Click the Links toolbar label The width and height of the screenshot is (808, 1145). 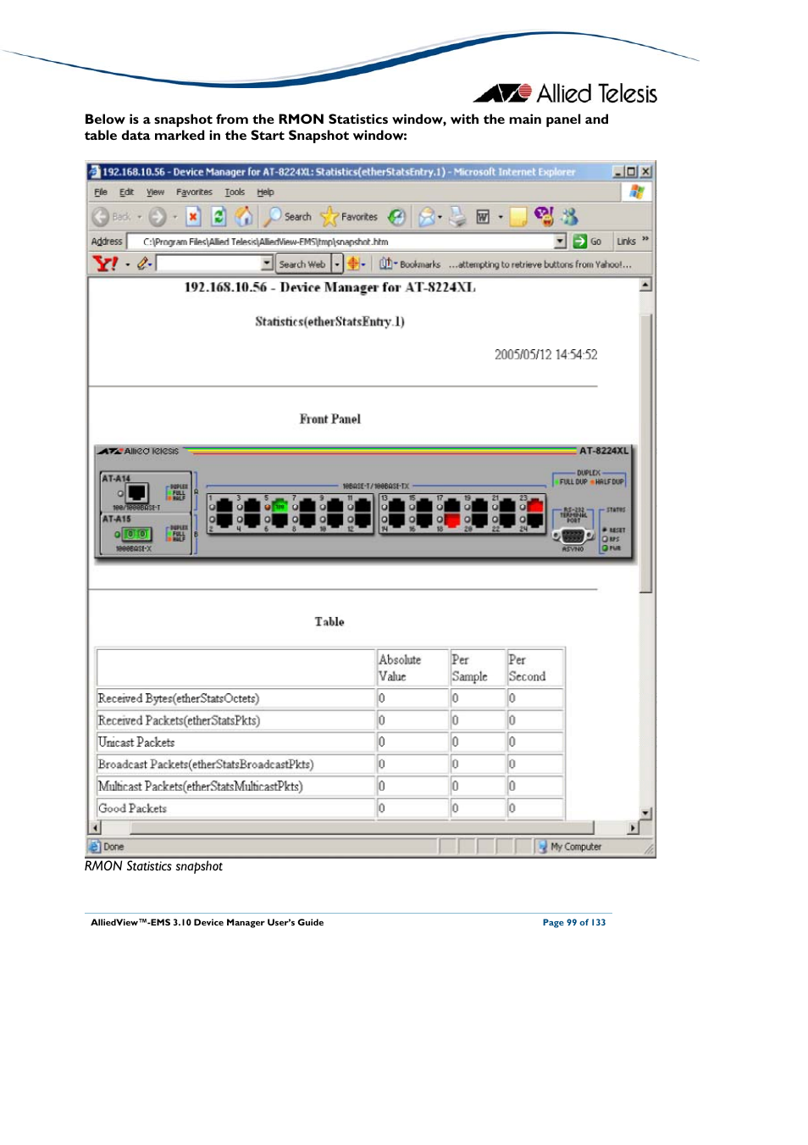(626, 242)
